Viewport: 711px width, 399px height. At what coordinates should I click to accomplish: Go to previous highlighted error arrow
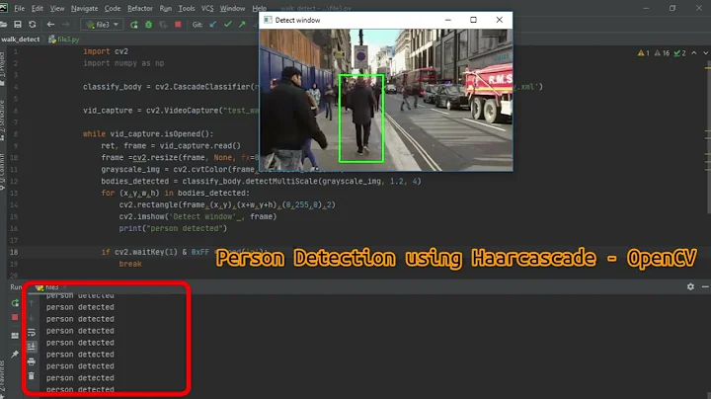[x=694, y=53]
